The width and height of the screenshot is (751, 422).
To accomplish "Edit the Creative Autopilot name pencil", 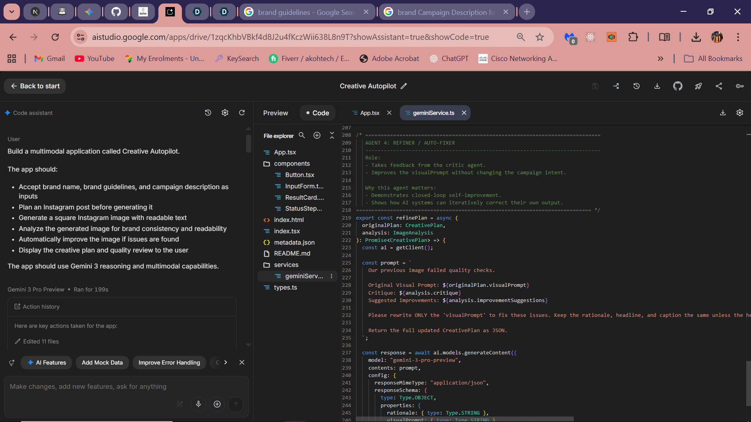I will 404,86.
